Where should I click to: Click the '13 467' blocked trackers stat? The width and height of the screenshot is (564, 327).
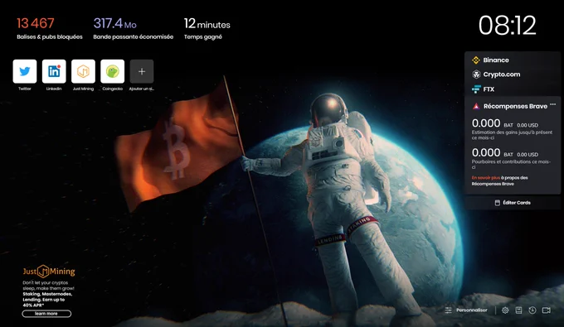pos(36,24)
